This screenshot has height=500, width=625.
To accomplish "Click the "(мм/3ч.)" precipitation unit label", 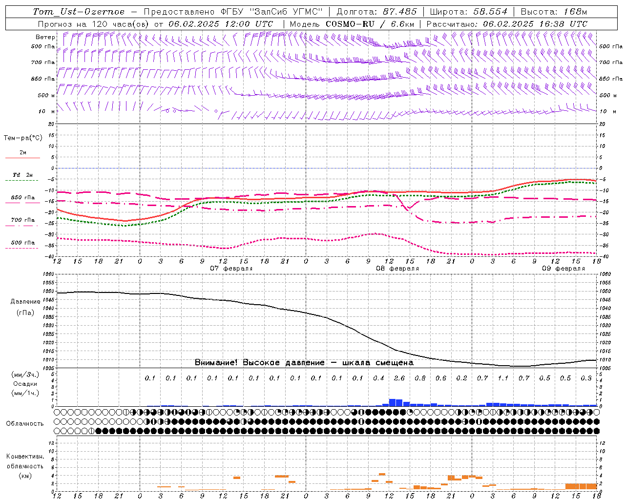I will coord(25,375).
